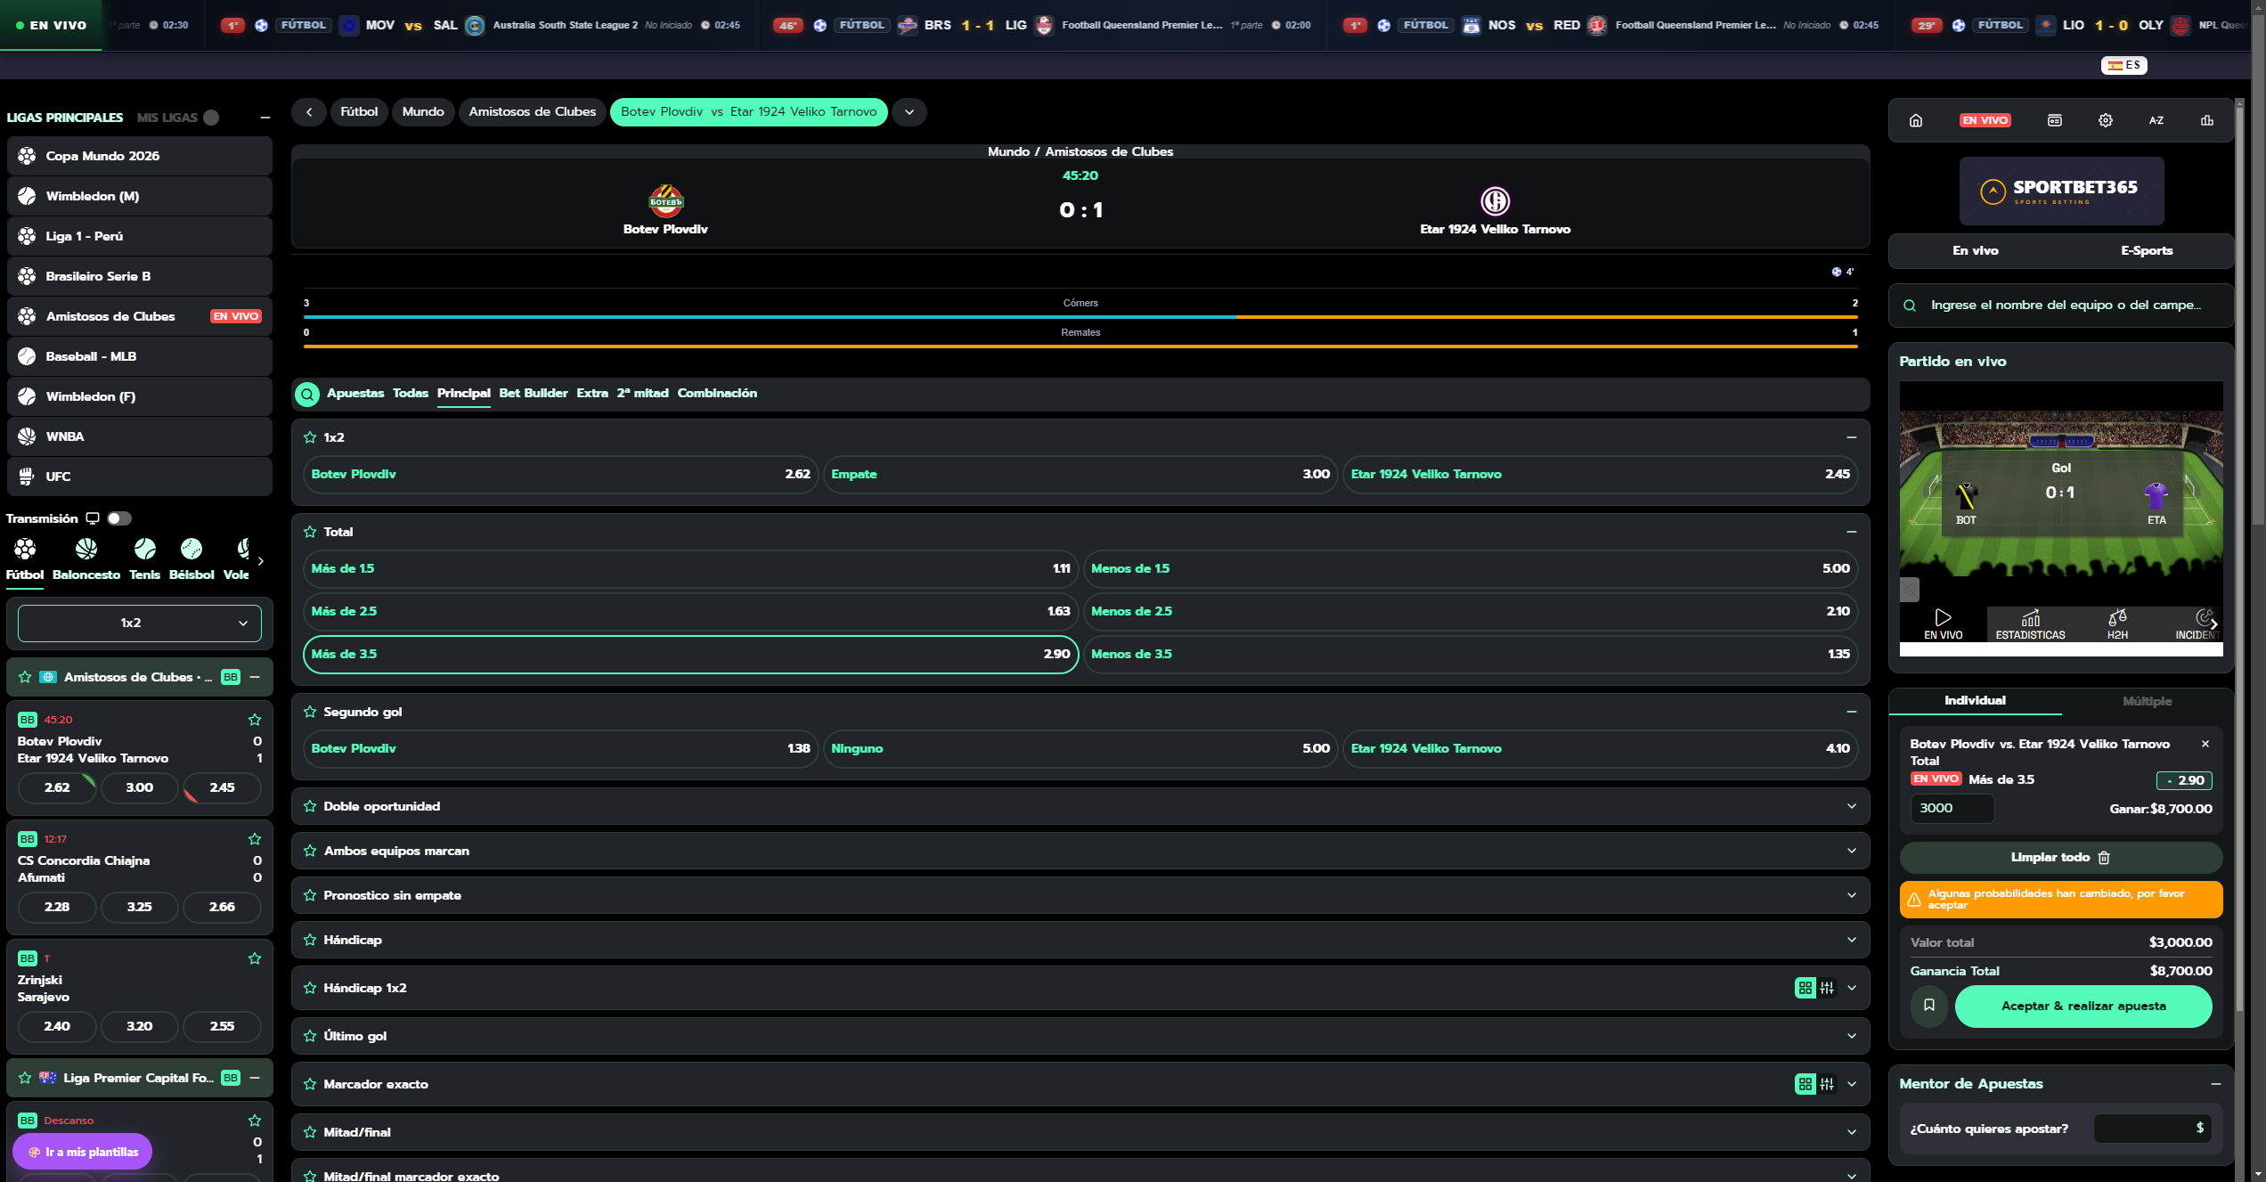The height and width of the screenshot is (1182, 2266).
Task: Play the EN VIVO match tracker
Action: click(1944, 624)
